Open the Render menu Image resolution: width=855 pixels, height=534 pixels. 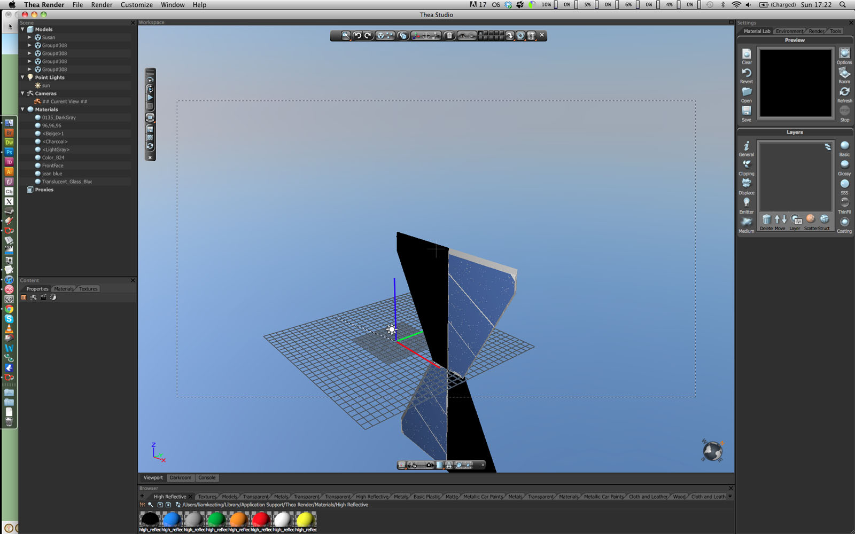pyautogui.click(x=102, y=5)
